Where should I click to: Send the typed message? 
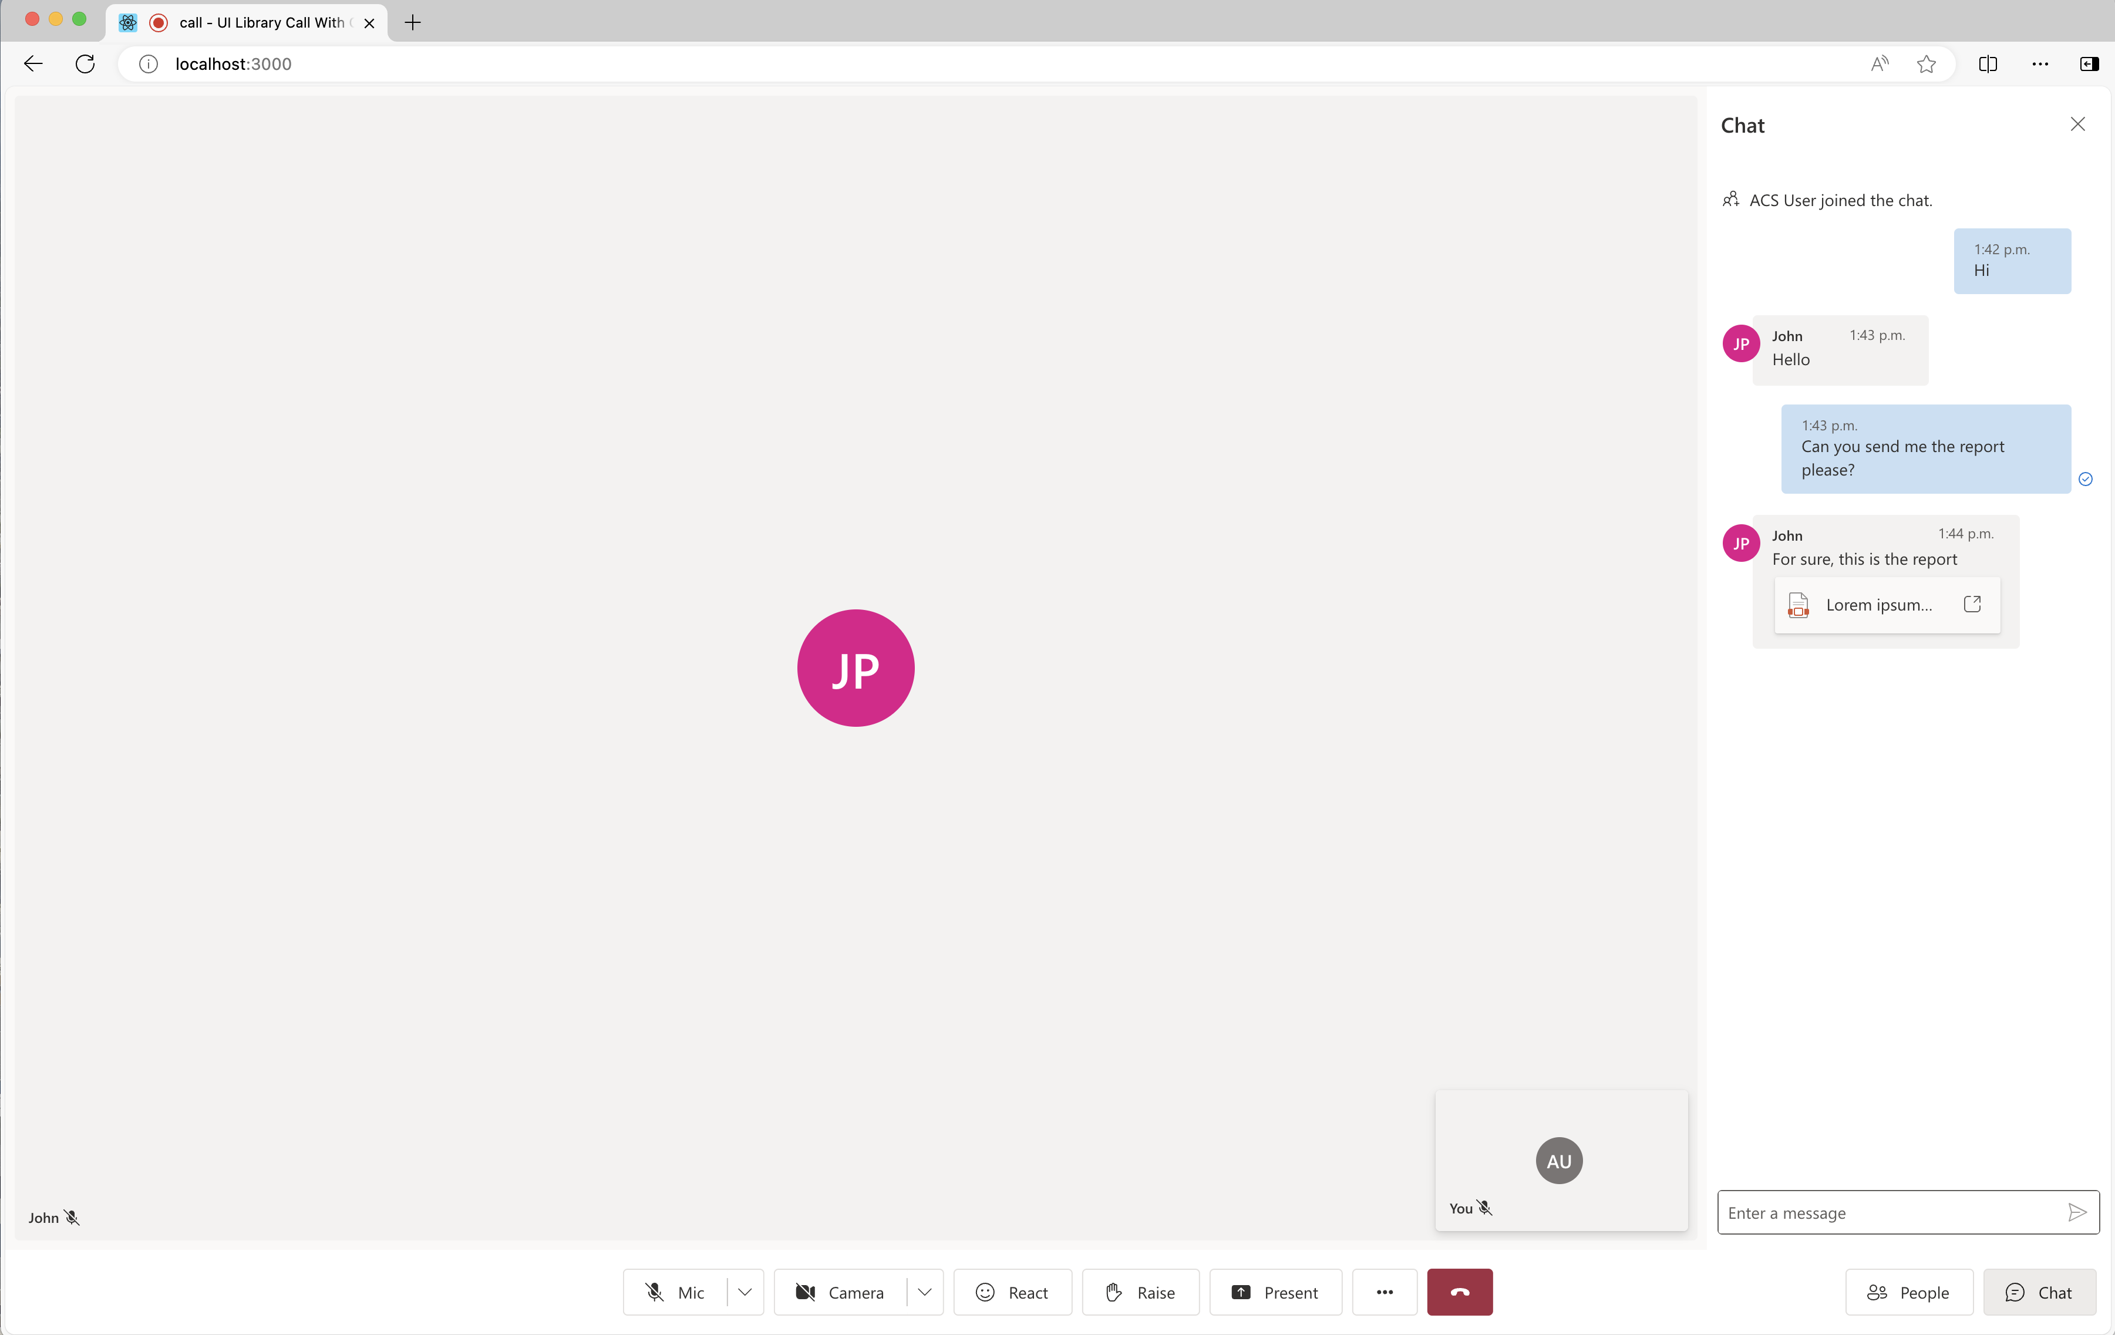(2077, 1212)
